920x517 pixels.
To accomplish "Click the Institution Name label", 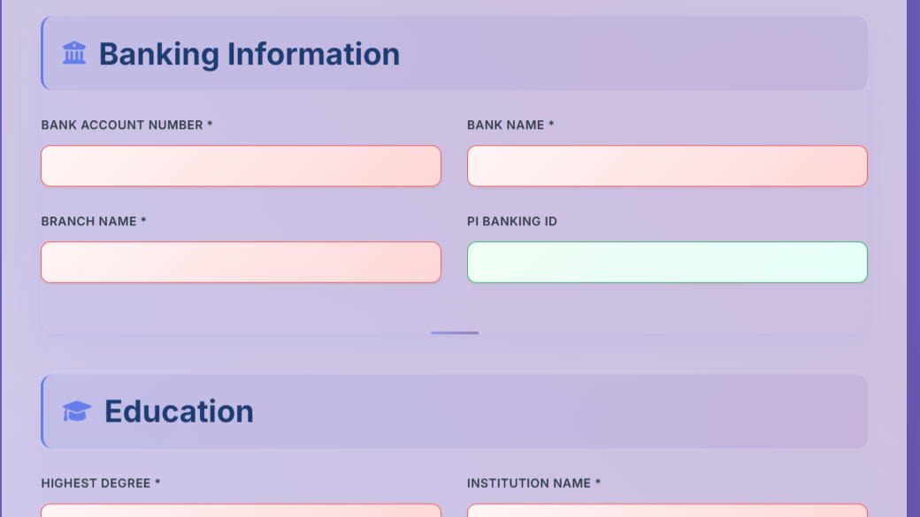I will pos(534,483).
